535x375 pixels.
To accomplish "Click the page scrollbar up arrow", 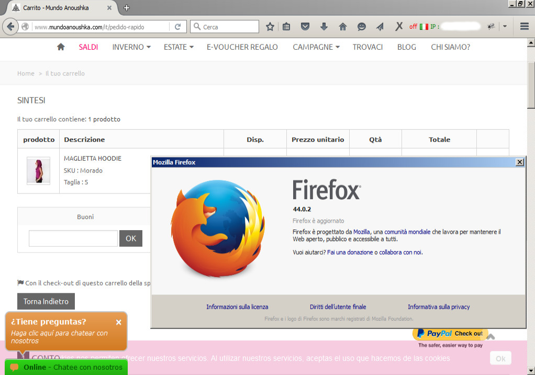I will pos(531,42).
